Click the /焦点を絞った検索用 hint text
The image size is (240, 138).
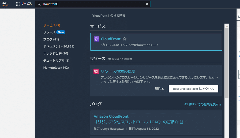coord(120,59)
